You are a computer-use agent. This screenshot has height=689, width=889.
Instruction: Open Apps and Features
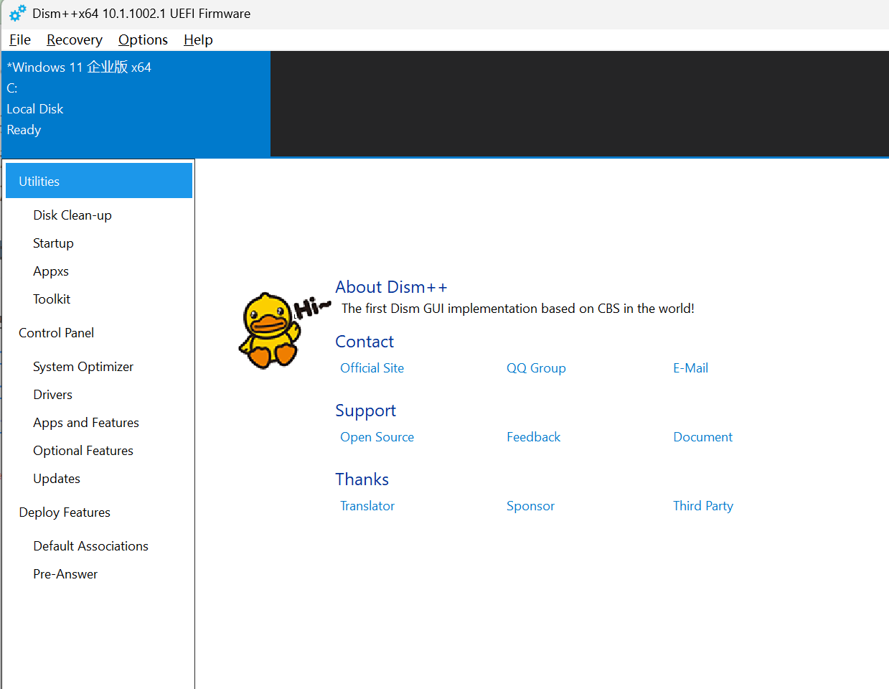(85, 422)
